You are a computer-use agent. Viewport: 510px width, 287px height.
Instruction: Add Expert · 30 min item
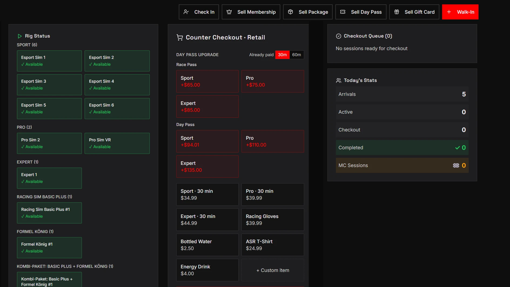coord(207,220)
